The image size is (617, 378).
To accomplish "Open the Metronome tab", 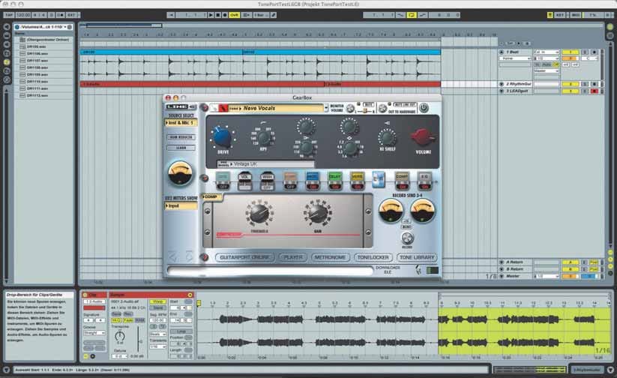I will (x=330, y=257).
